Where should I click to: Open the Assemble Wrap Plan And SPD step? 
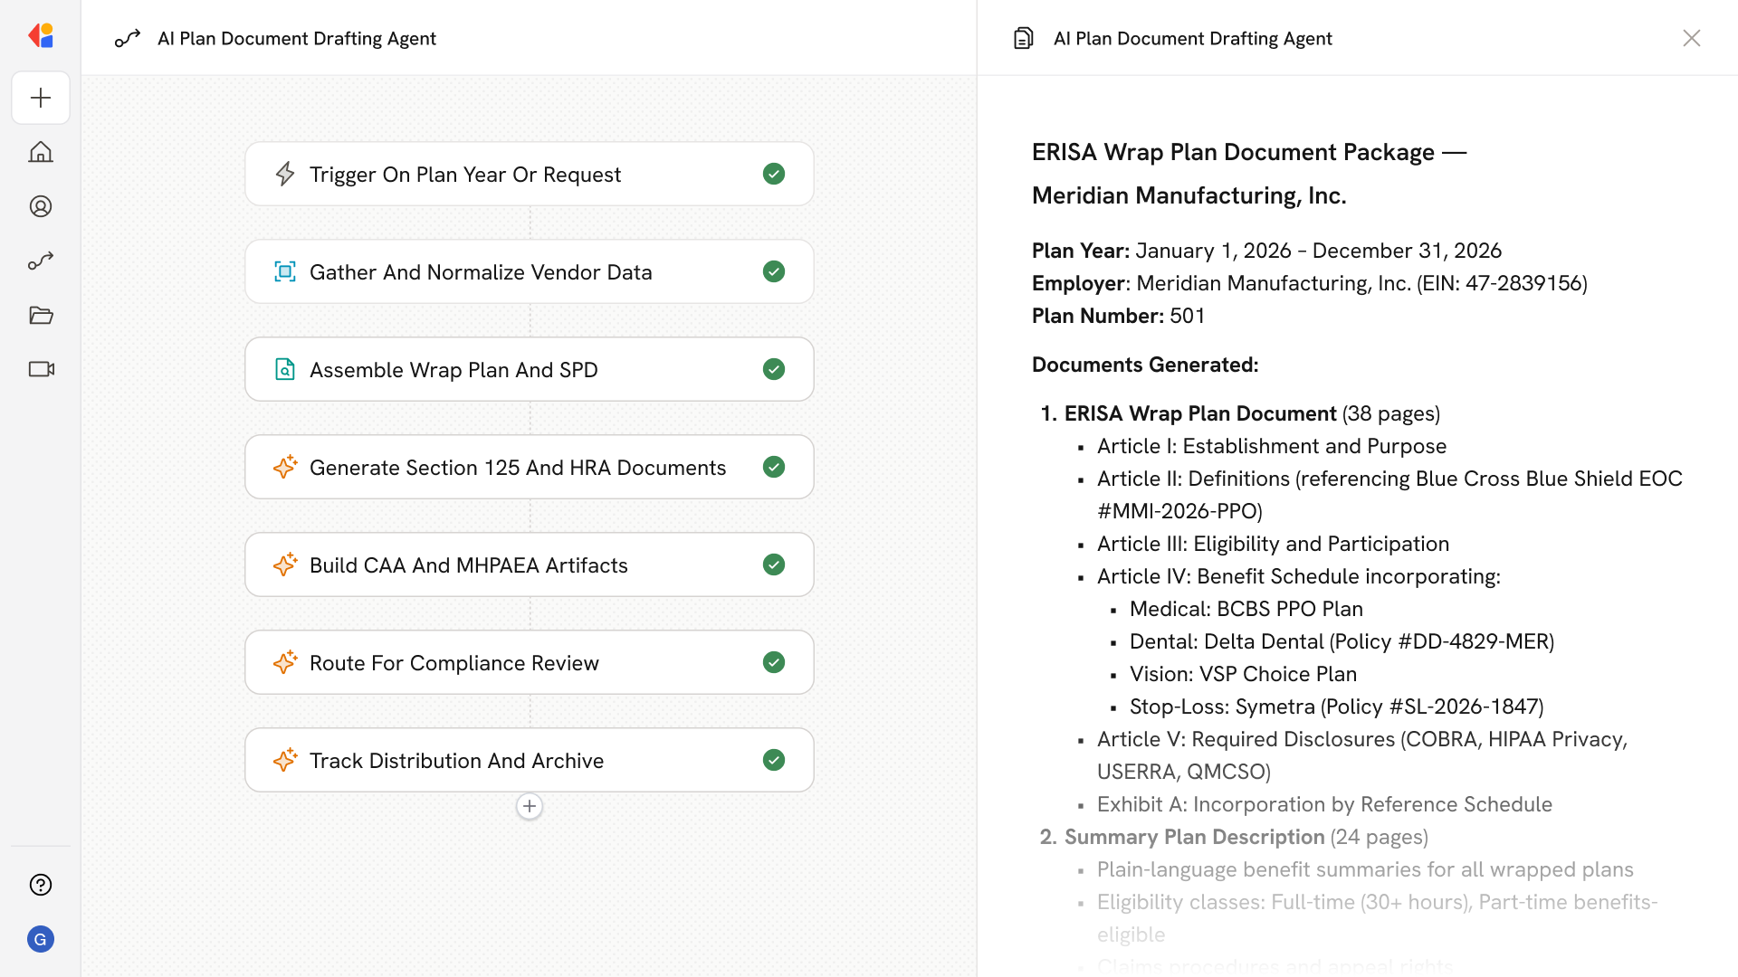(453, 369)
